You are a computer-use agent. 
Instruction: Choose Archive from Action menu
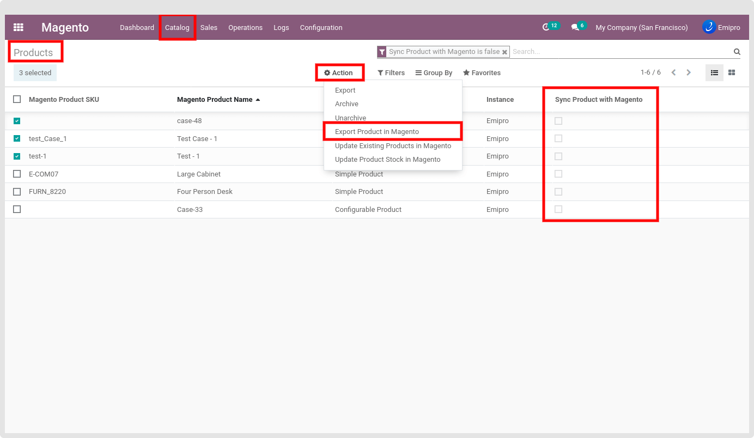[x=393, y=104]
